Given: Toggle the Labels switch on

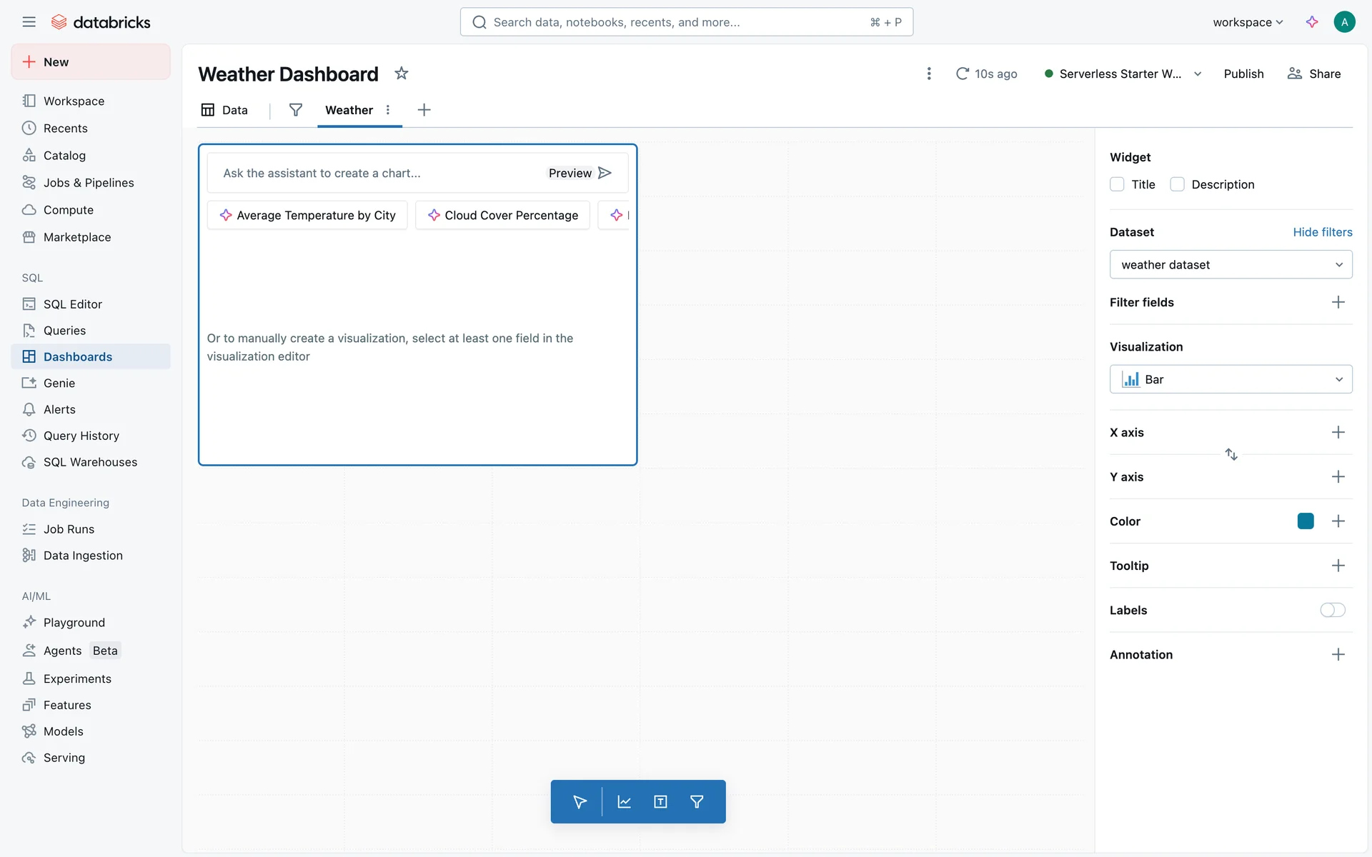Looking at the screenshot, I should click(1332, 610).
